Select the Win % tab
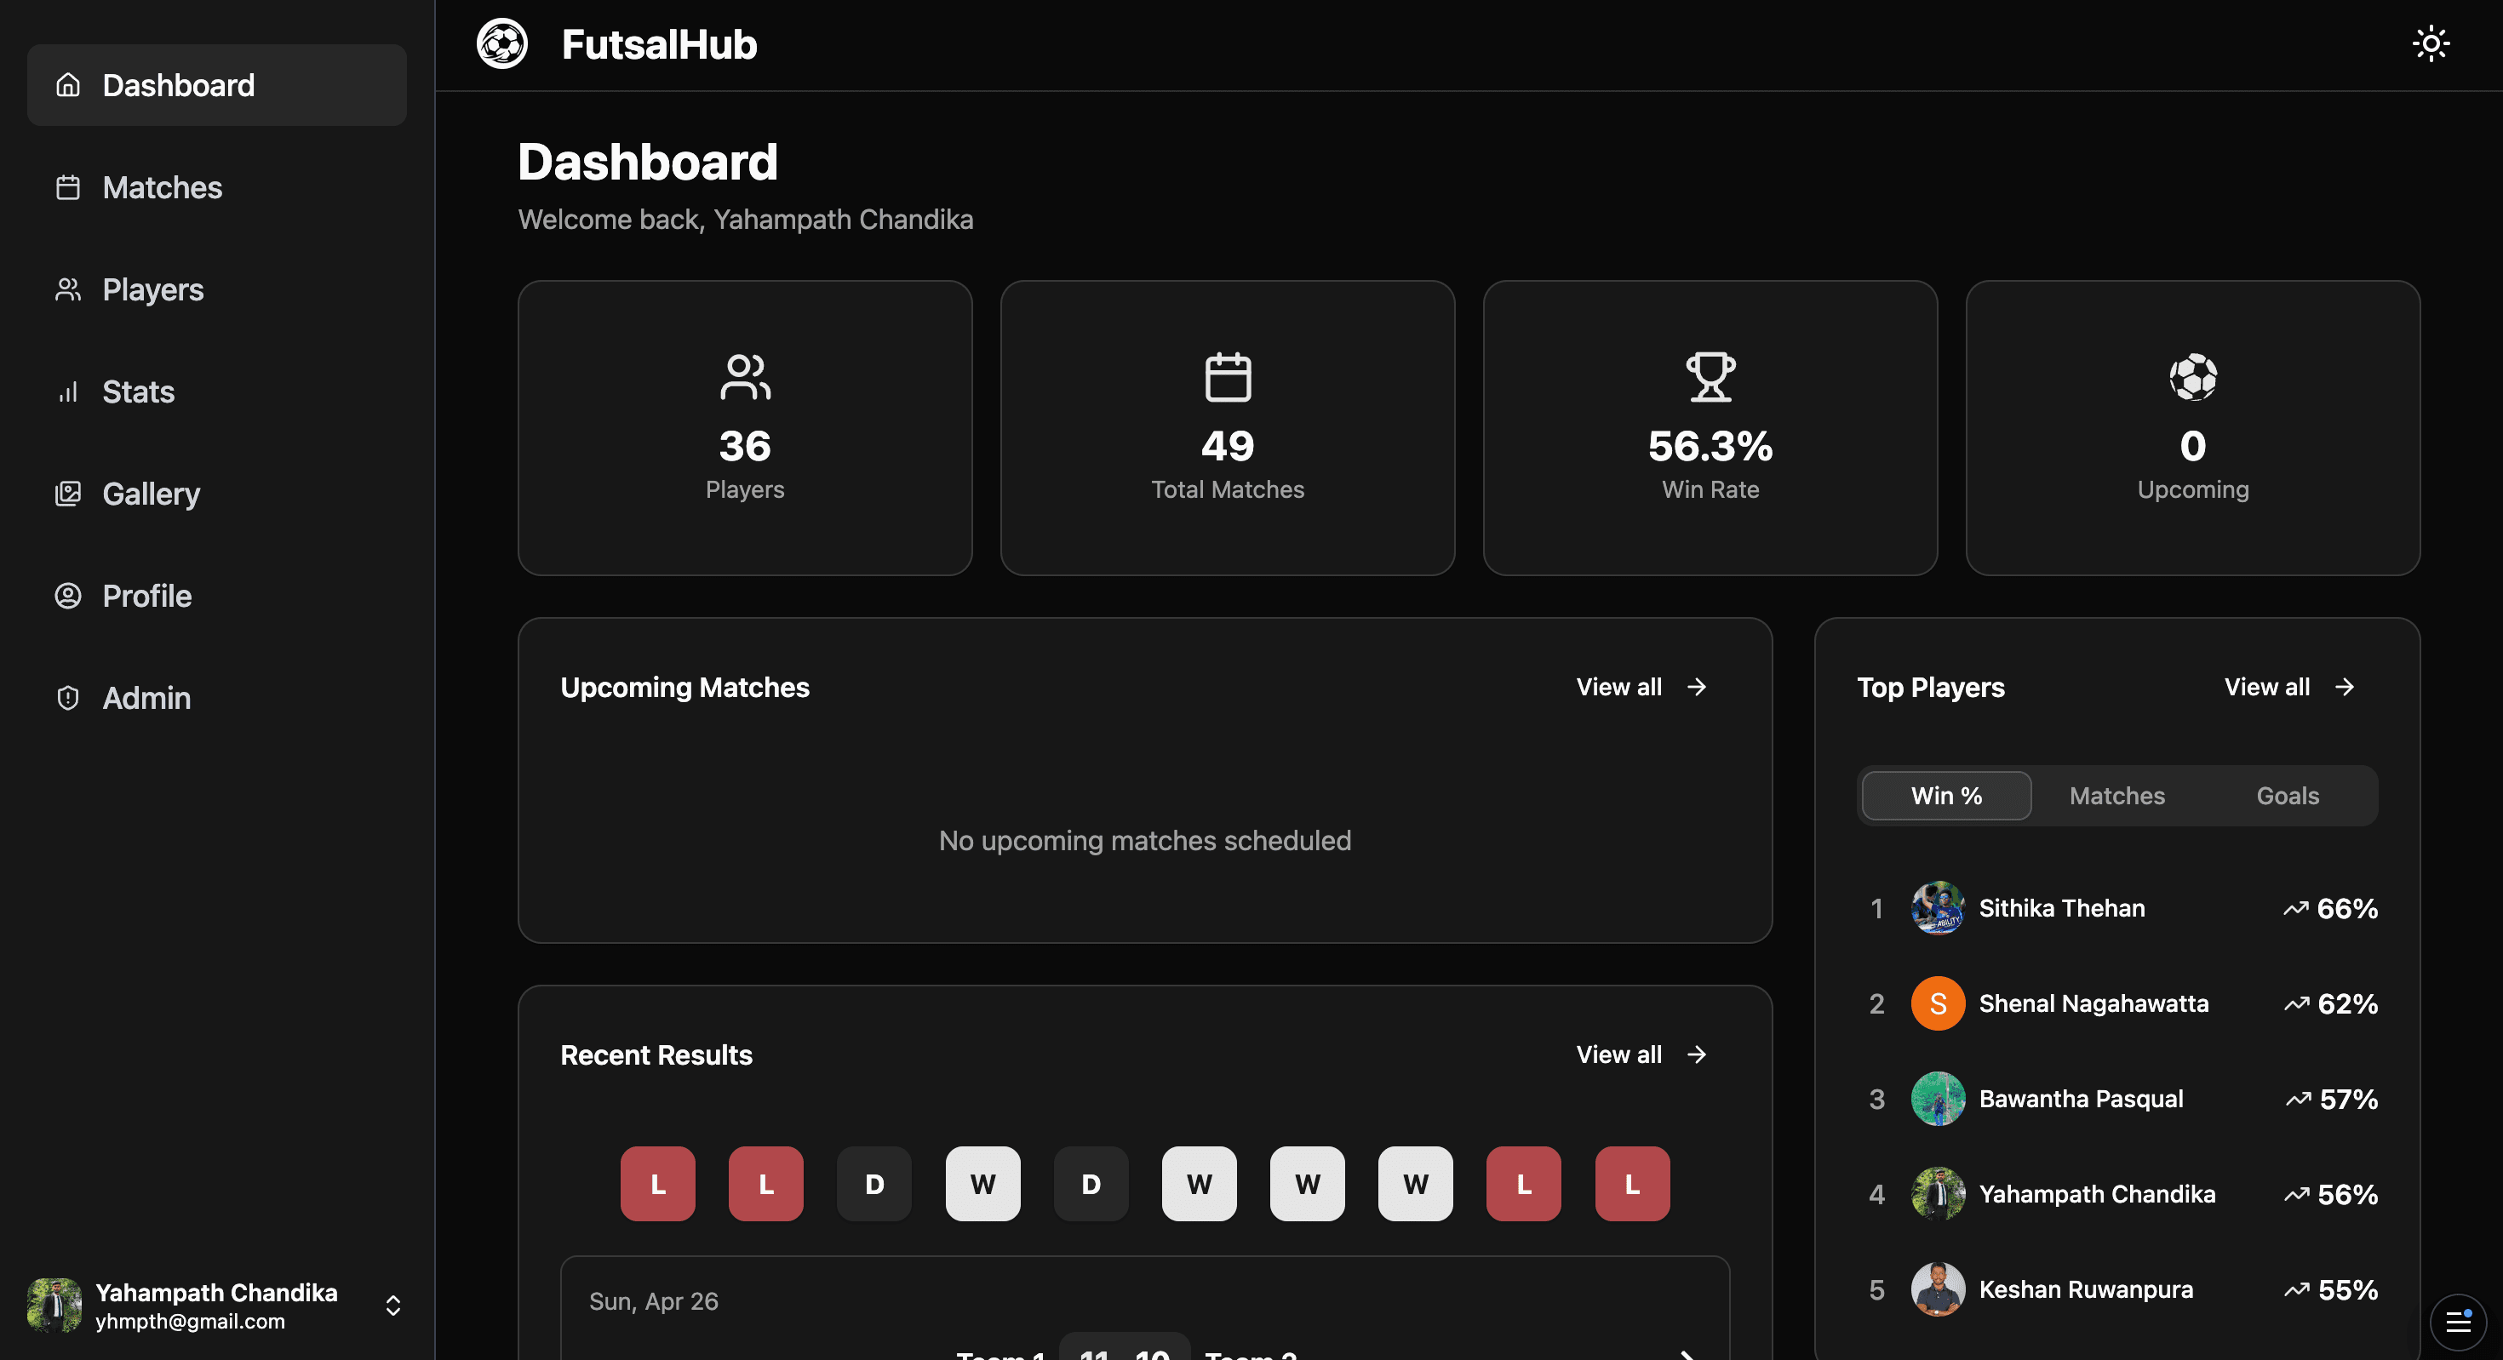The image size is (2503, 1360). click(x=1946, y=796)
